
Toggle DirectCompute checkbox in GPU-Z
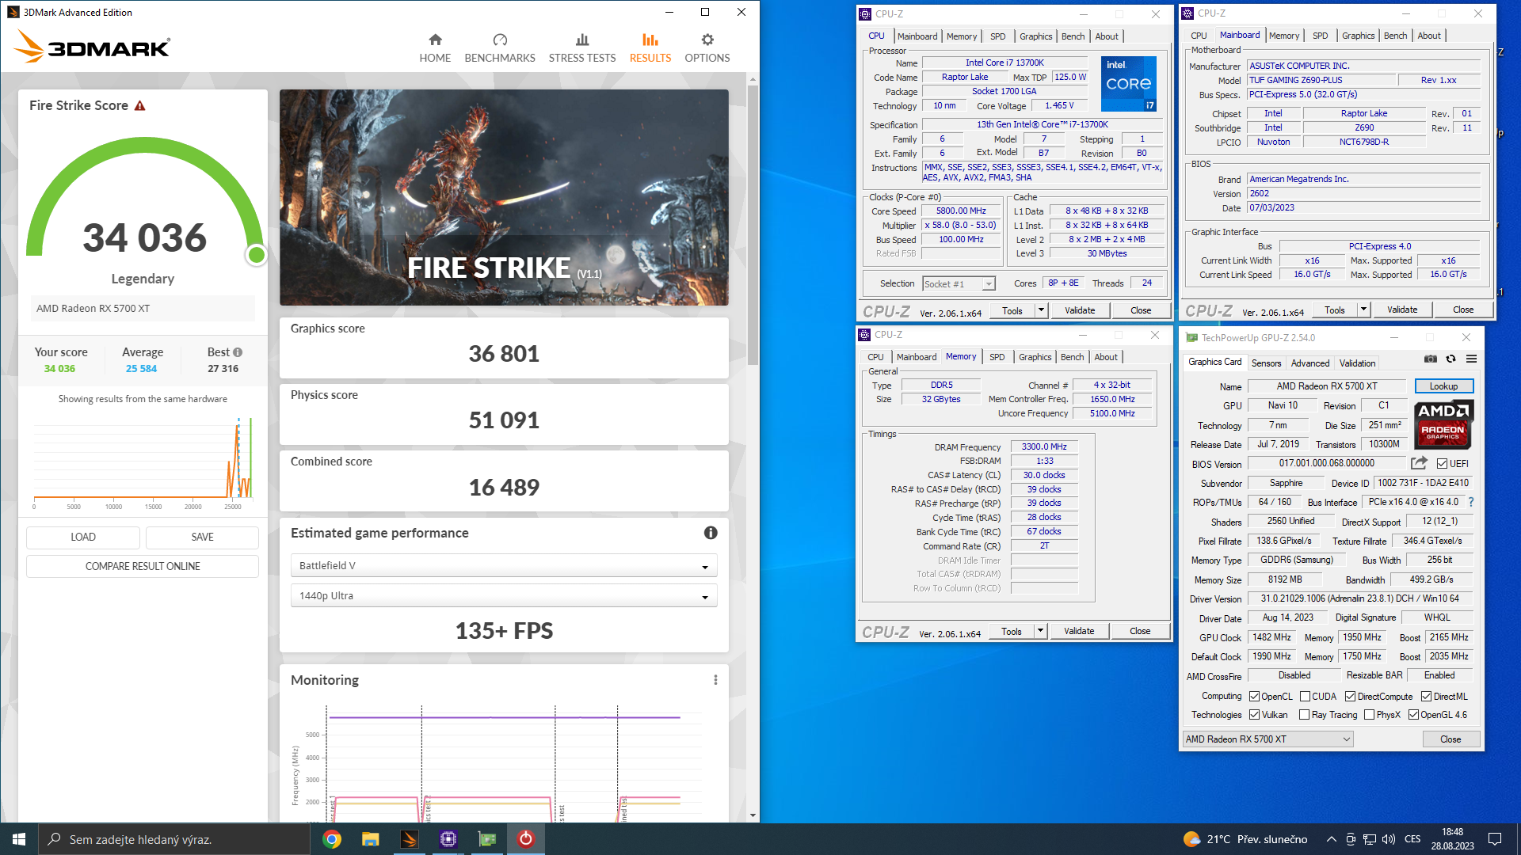pos(1350,697)
